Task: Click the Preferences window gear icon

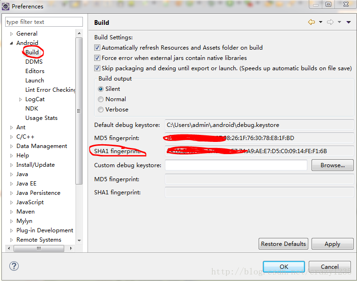Action: (6, 7)
